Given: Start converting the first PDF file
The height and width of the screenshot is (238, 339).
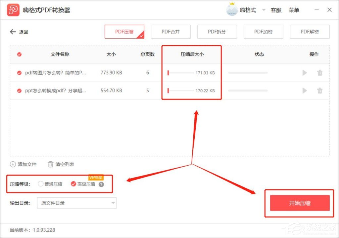Looking at the screenshot, I should [x=304, y=73].
